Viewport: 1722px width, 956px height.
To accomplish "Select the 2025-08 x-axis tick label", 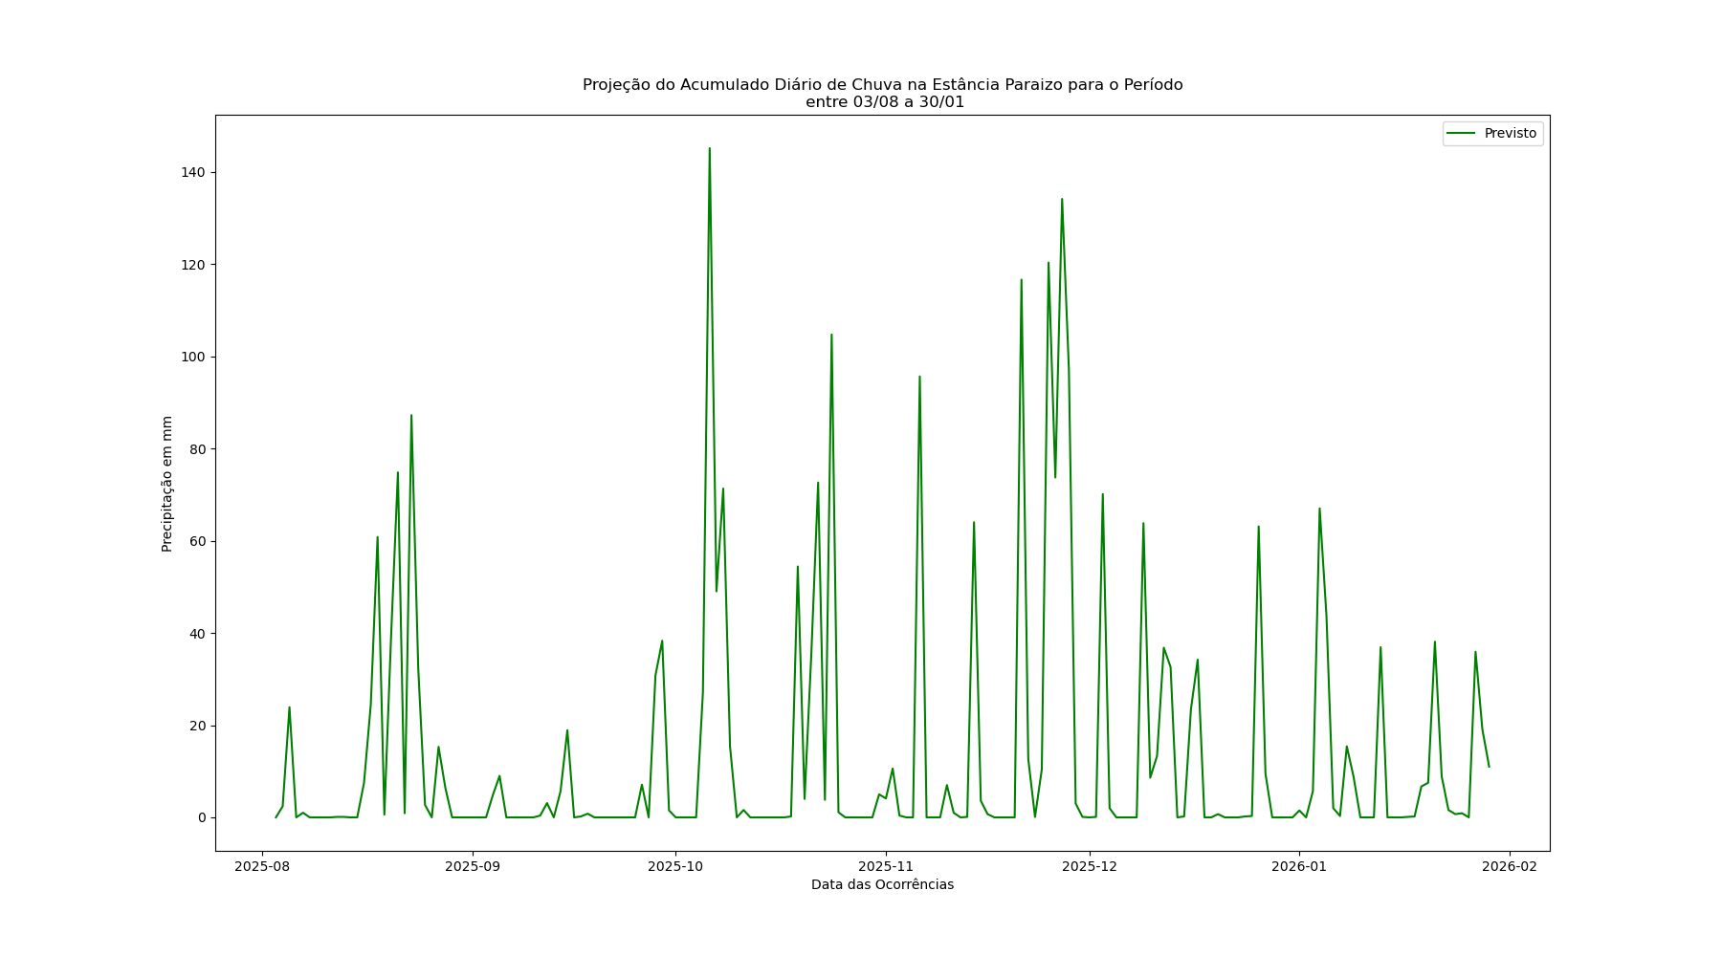I will tap(262, 867).
